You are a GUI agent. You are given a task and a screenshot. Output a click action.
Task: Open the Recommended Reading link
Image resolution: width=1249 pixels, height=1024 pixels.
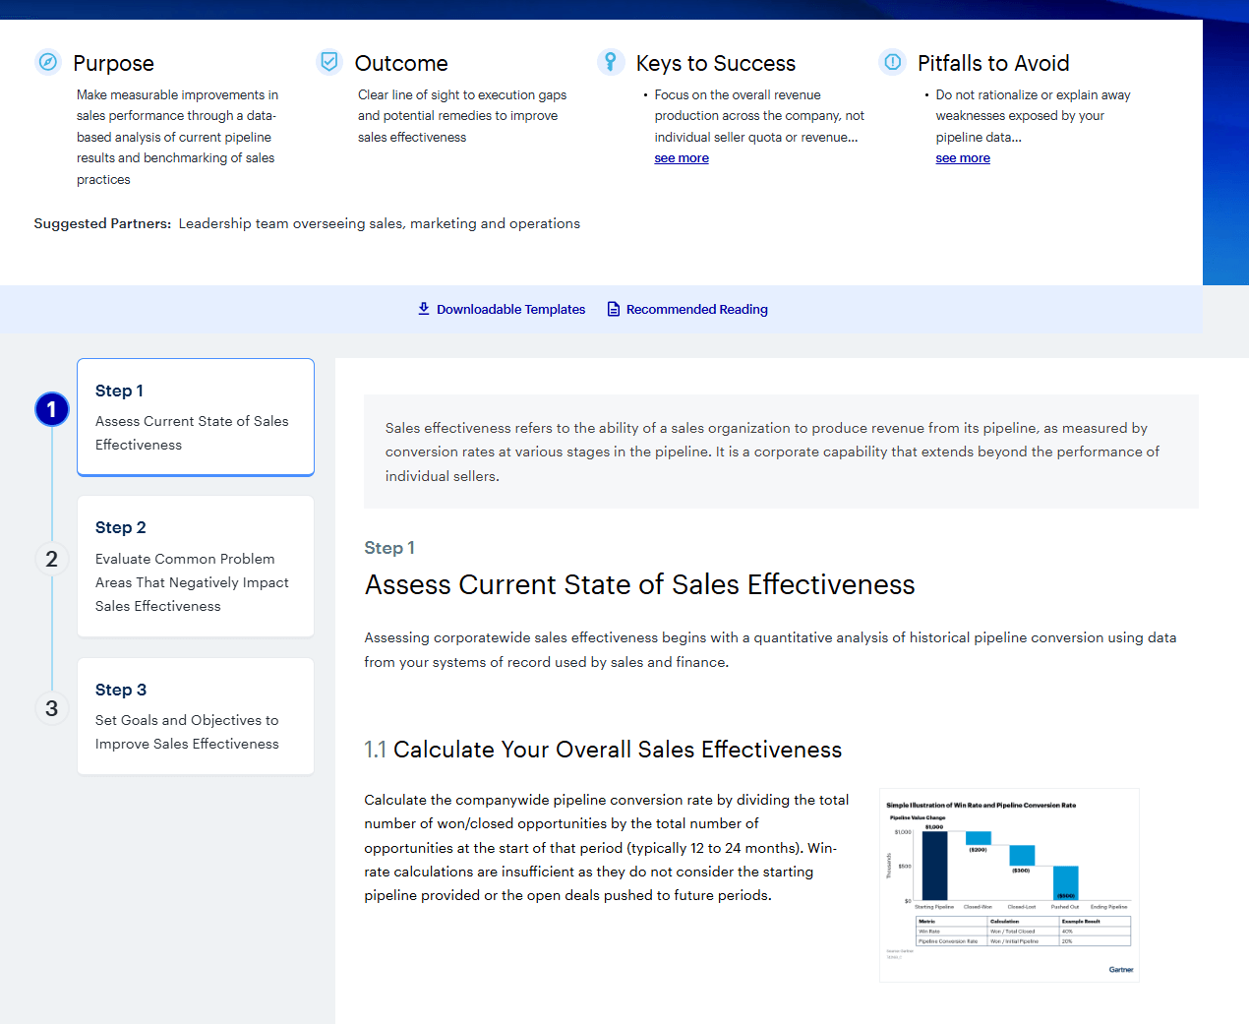(696, 309)
